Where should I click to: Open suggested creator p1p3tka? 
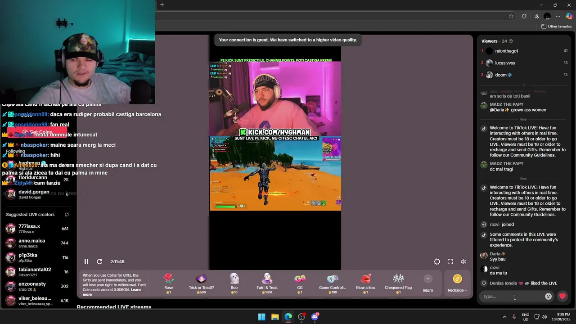[37, 257]
